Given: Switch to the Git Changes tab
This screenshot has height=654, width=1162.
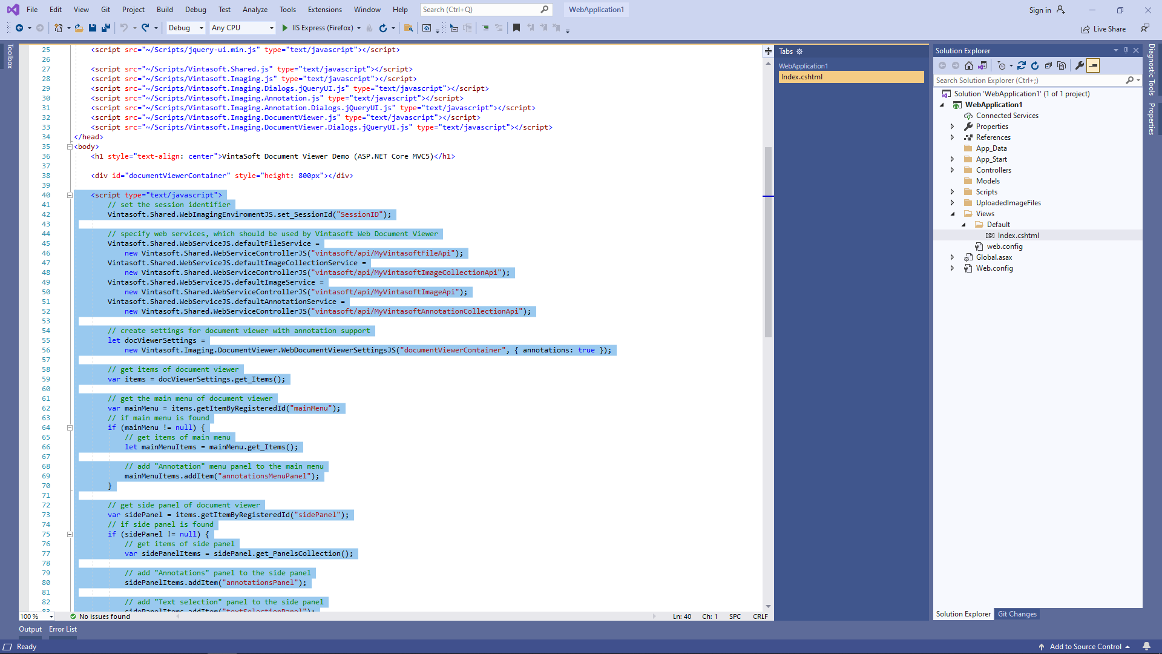Looking at the screenshot, I should pyautogui.click(x=1017, y=614).
